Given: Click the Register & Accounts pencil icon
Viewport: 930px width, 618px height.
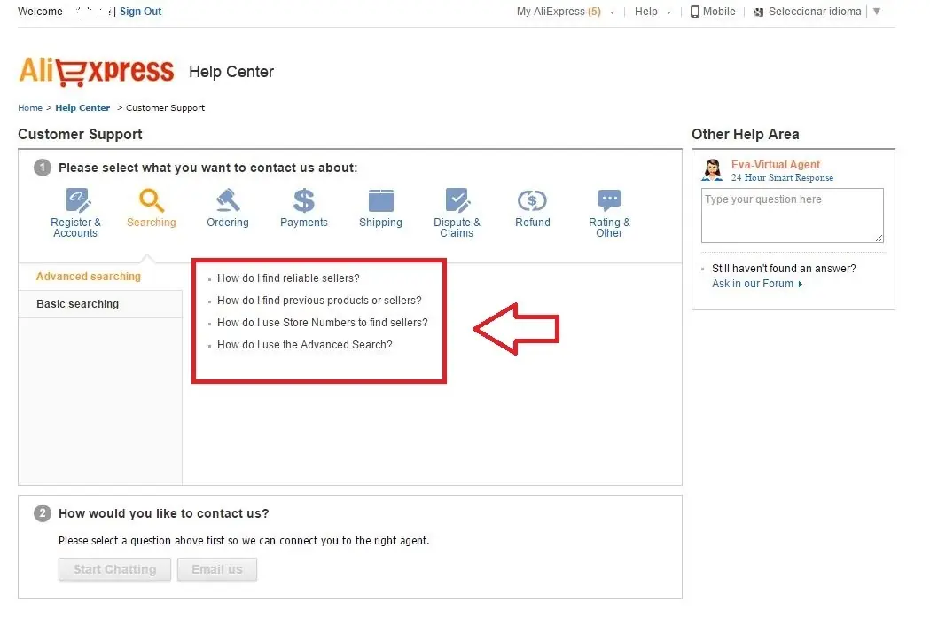Looking at the screenshot, I should [x=78, y=200].
